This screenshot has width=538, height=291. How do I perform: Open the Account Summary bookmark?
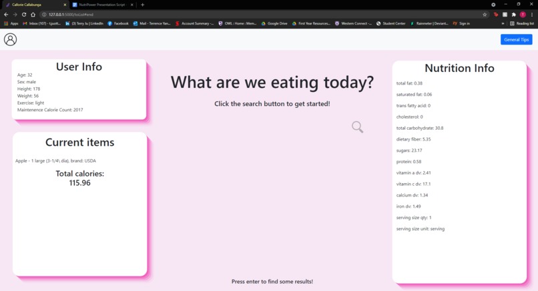[x=194, y=23]
